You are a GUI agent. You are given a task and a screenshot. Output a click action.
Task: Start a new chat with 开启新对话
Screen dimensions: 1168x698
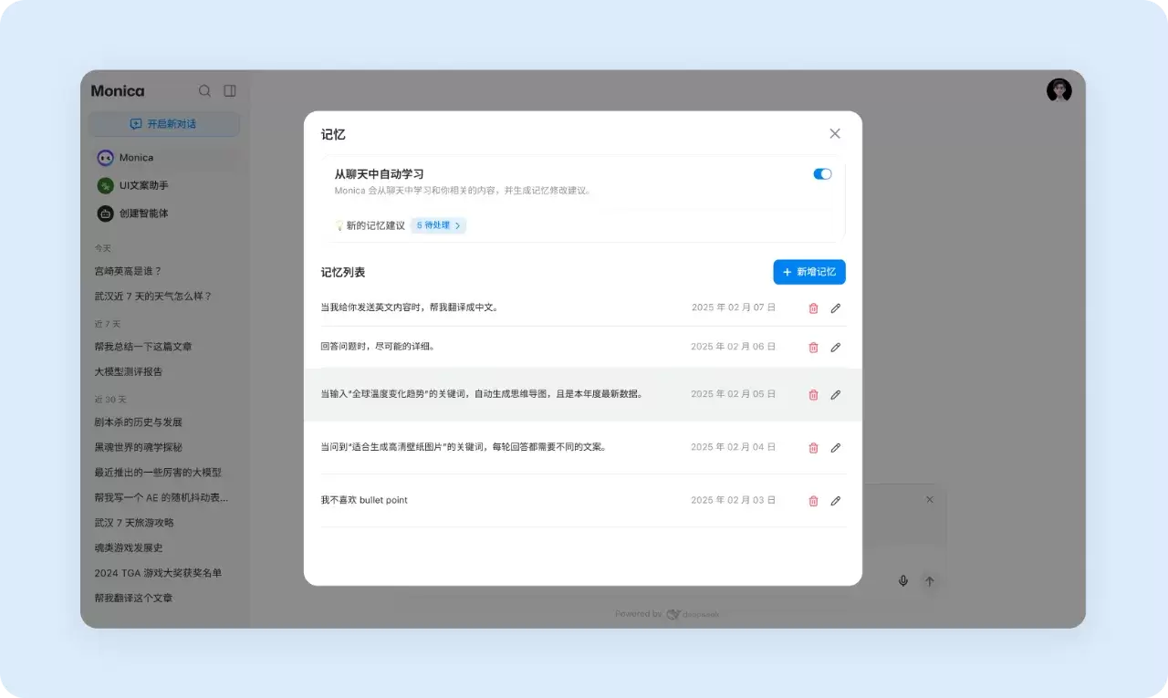click(x=163, y=124)
